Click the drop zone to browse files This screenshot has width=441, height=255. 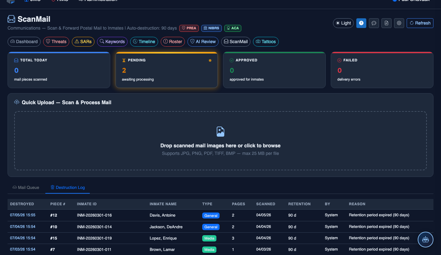pyautogui.click(x=220, y=141)
